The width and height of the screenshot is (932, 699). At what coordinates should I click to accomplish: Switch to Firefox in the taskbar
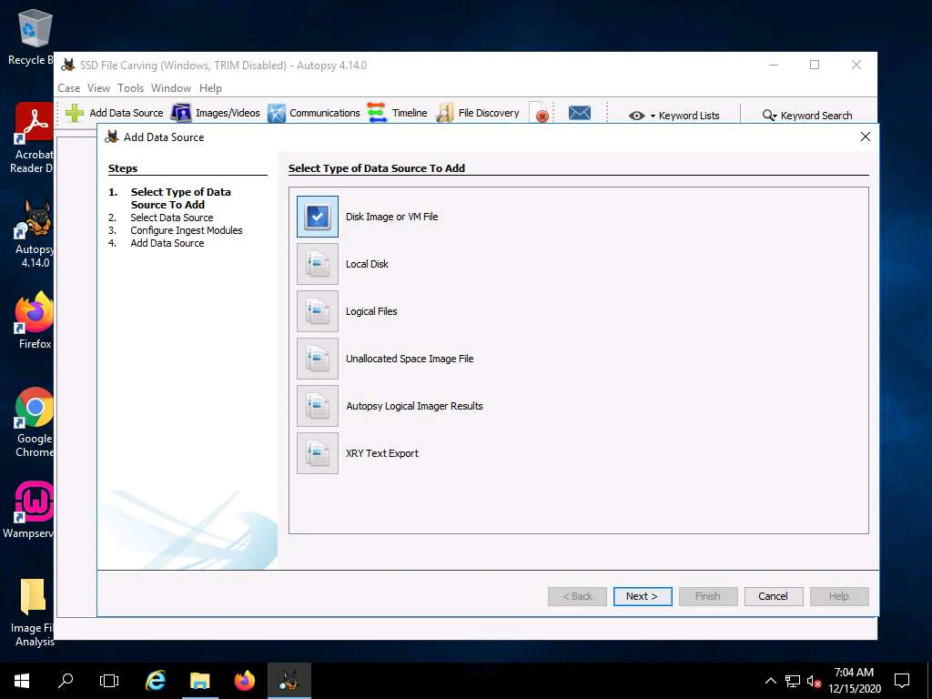coord(244,681)
